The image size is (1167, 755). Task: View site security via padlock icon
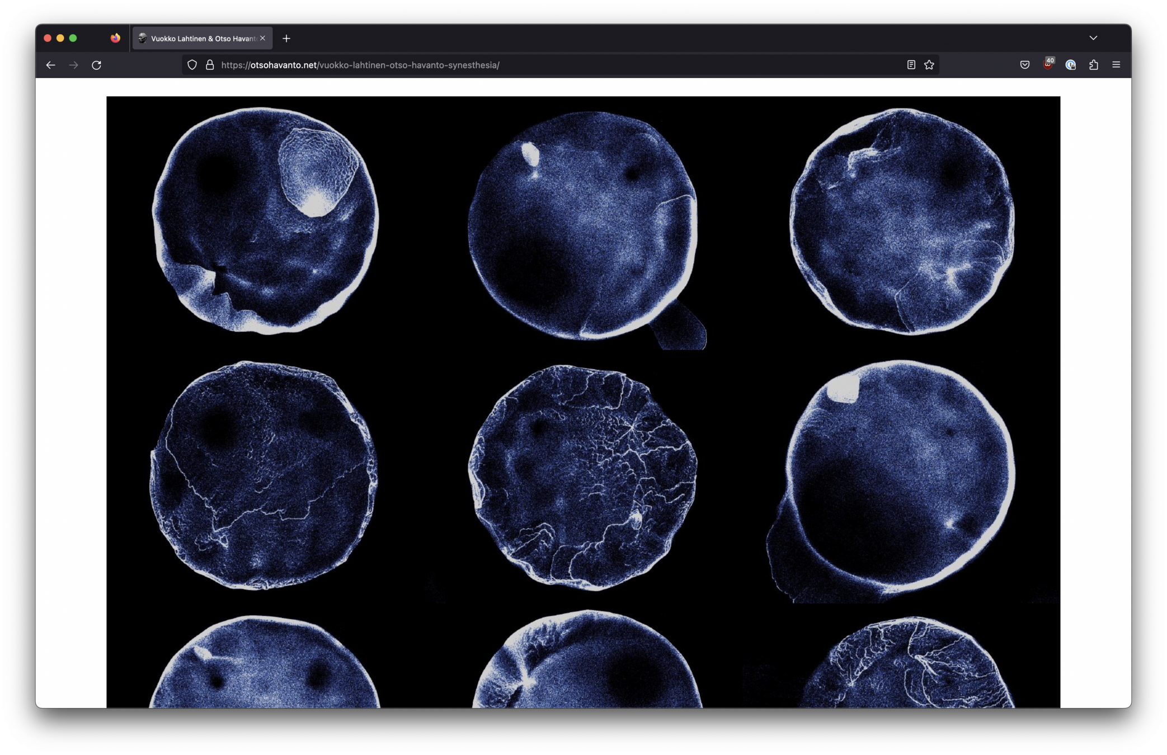pos(210,65)
